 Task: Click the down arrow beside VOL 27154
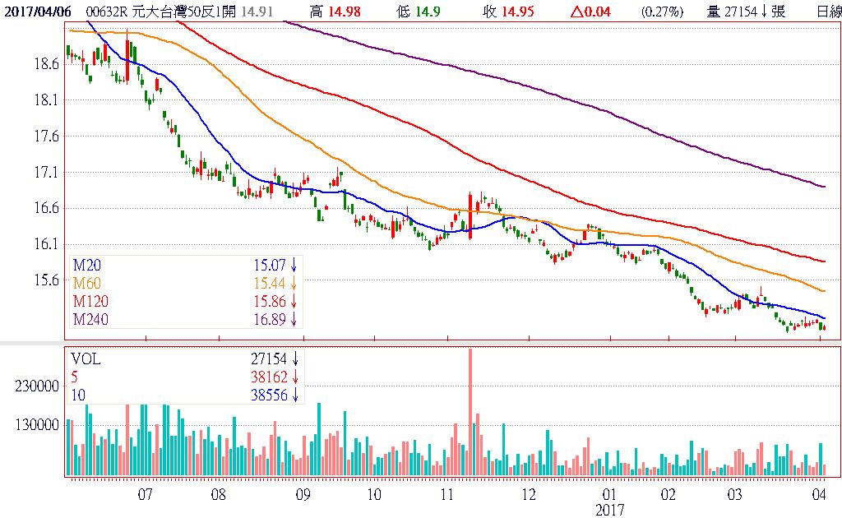(x=294, y=359)
